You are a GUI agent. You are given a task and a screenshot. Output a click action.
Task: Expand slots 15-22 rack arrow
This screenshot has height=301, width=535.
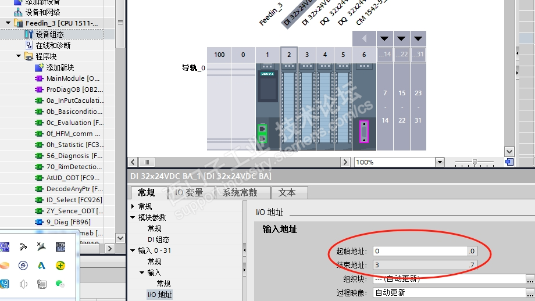click(x=401, y=38)
